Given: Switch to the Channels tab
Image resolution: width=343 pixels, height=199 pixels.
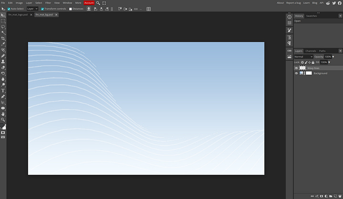Looking at the screenshot, I should point(311,51).
